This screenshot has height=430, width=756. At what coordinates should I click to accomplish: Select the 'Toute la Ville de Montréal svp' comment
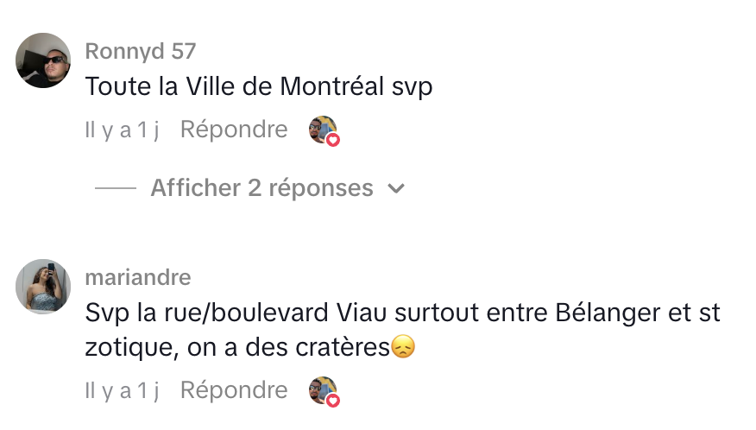pos(259,87)
